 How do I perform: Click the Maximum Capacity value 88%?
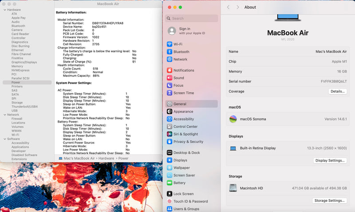coord(96,75)
